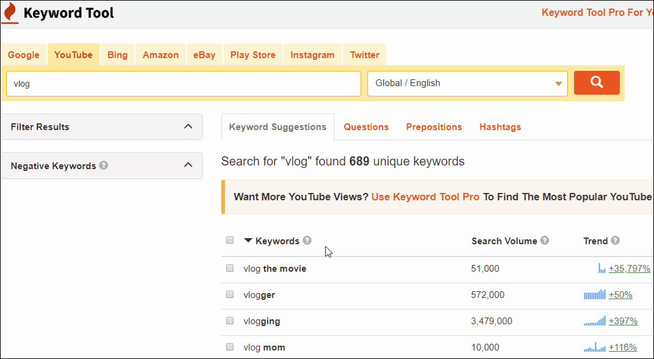Open the Questions tab
654x359 pixels.
pos(366,127)
